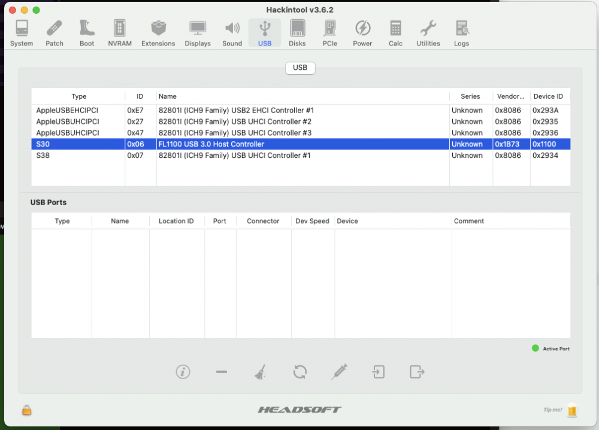The height and width of the screenshot is (430, 599).
Task: Open the Disks toolbar section
Action: [x=297, y=33]
